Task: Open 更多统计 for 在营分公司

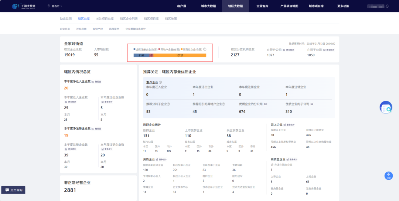Action: (288, 50)
